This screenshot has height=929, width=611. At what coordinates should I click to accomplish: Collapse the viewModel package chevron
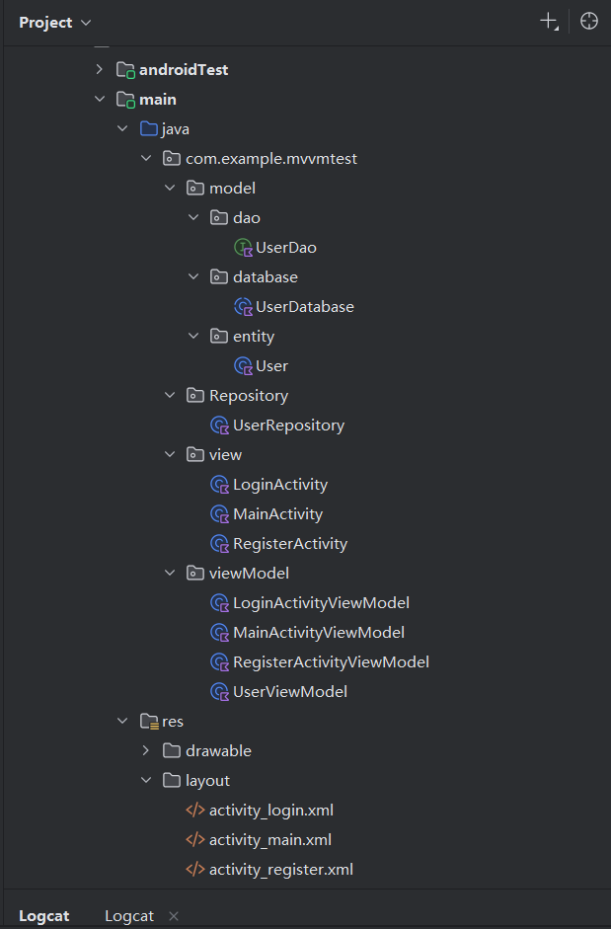(170, 573)
